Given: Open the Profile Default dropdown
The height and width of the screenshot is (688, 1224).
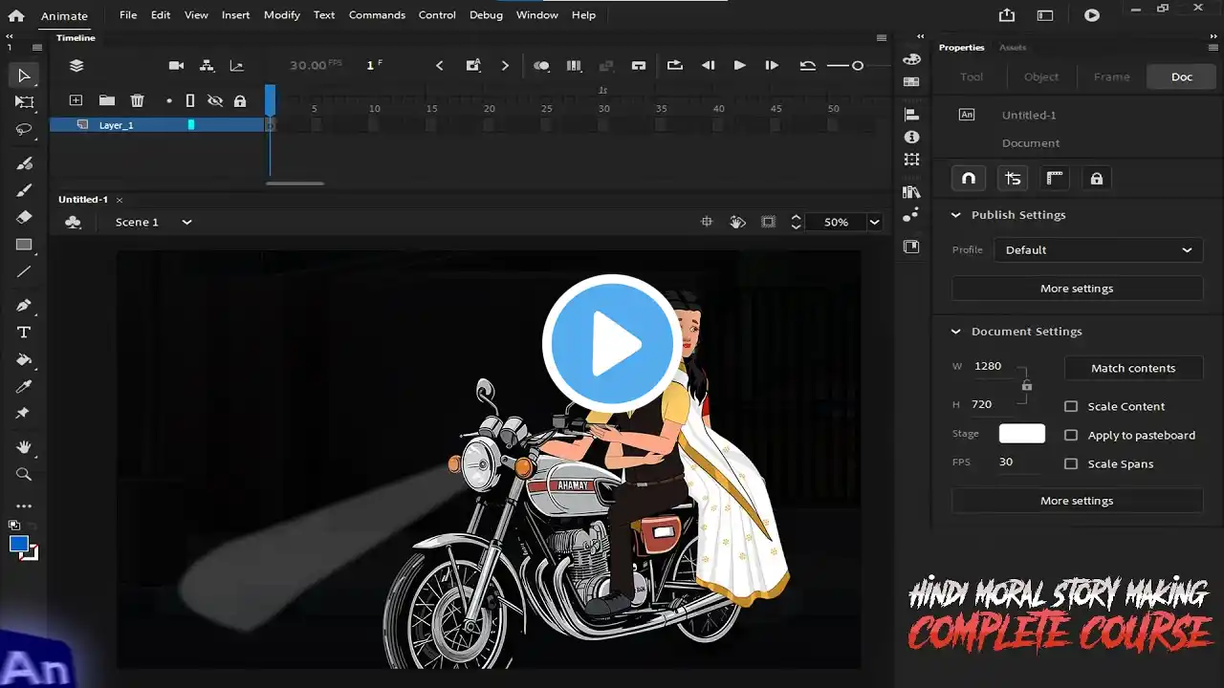Looking at the screenshot, I should coord(1096,250).
